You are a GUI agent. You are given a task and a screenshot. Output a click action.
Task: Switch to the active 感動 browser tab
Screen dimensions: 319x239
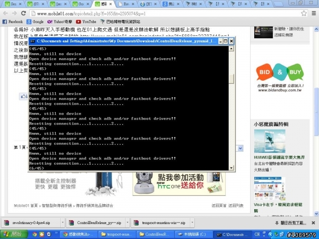[103, 4]
